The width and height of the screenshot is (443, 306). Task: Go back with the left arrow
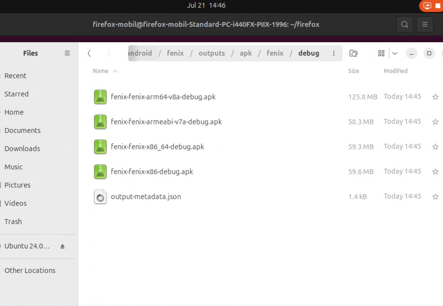[89, 53]
